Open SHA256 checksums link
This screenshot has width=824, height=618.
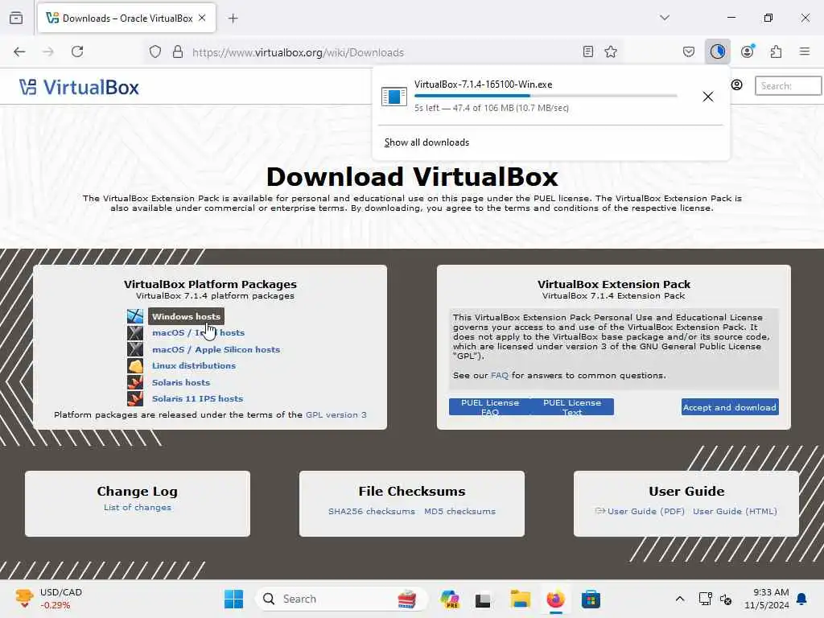tap(372, 511)
